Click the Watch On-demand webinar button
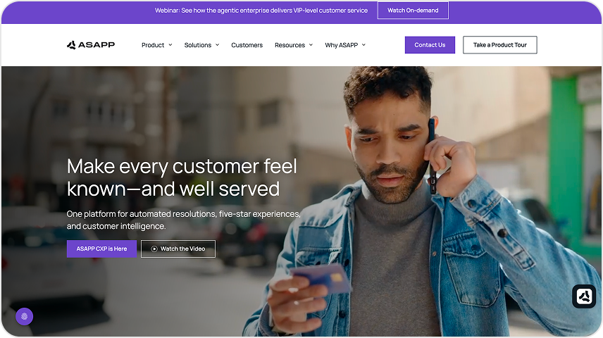This screenshot has width=603, height=338. 413,11
